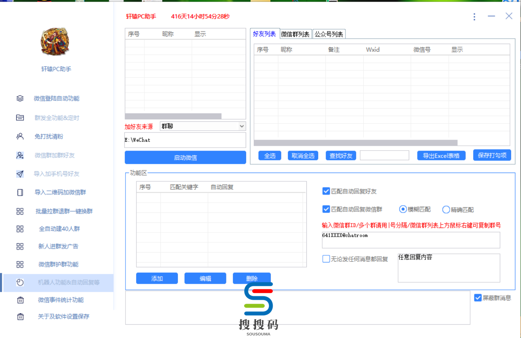This screenshot has width=521, height=338.
Task: Click the grid icon beside 批量拉群退群一键换群
Action: point(20,211)
